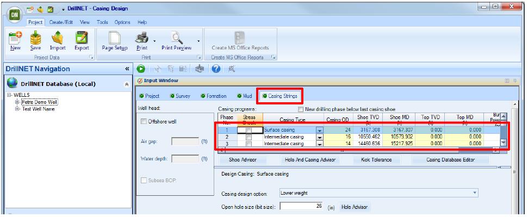Switch to the Formation input tab

tap(214, 96)
